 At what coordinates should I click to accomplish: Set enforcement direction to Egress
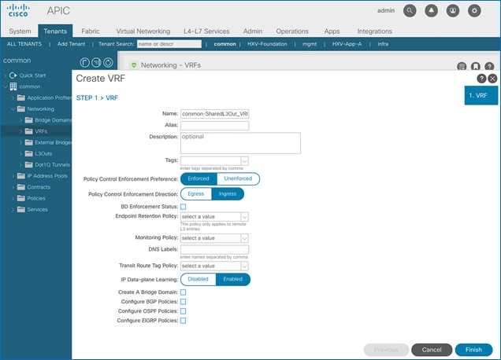click(196, 194)
